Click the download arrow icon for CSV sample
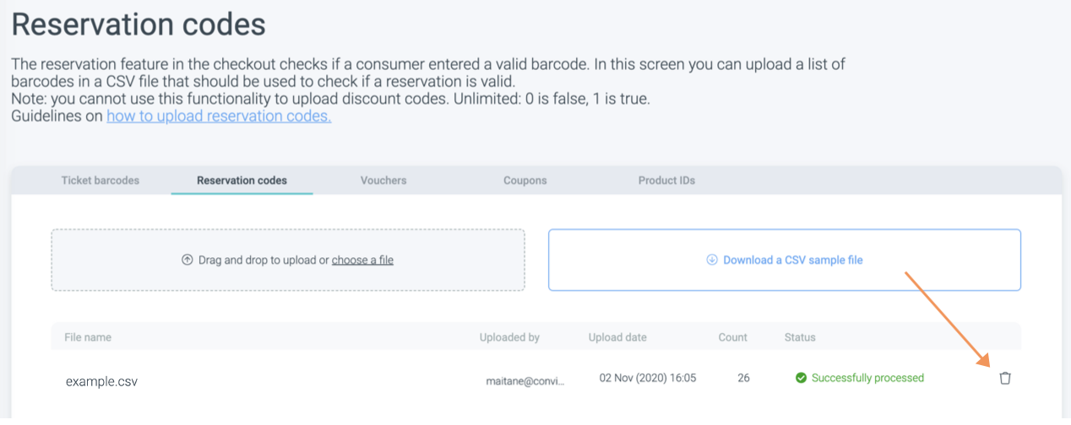 pos(712,260)
